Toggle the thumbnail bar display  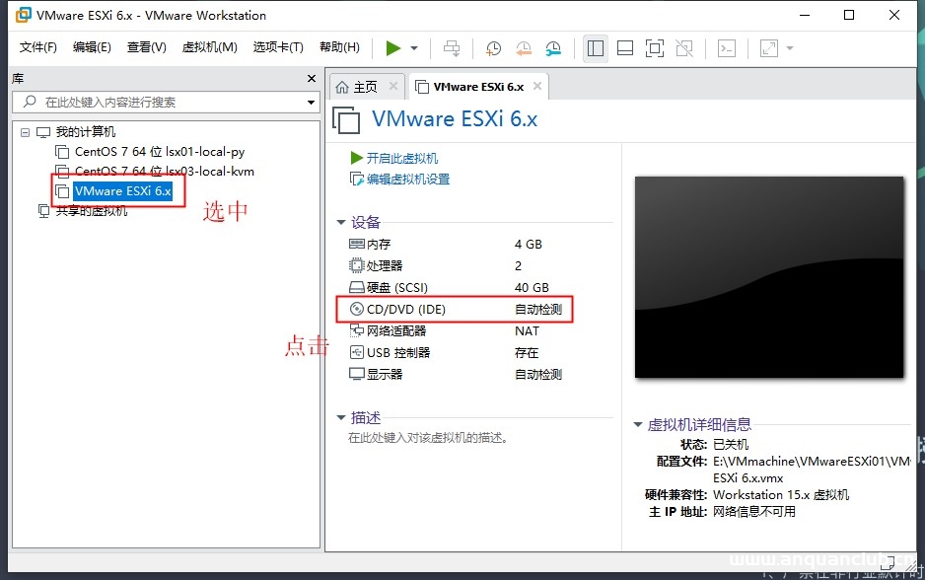point(625,48)
